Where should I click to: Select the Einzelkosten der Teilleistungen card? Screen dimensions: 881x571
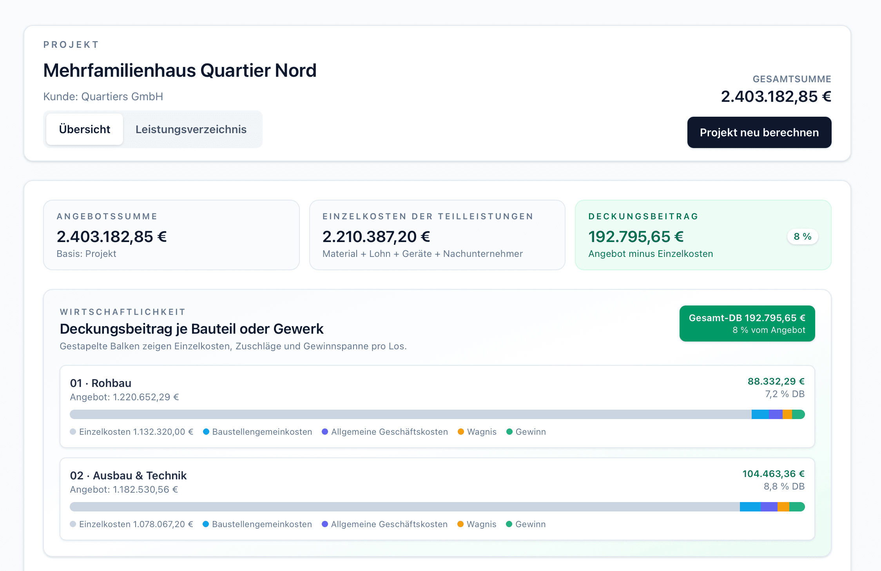coord(437,235)
